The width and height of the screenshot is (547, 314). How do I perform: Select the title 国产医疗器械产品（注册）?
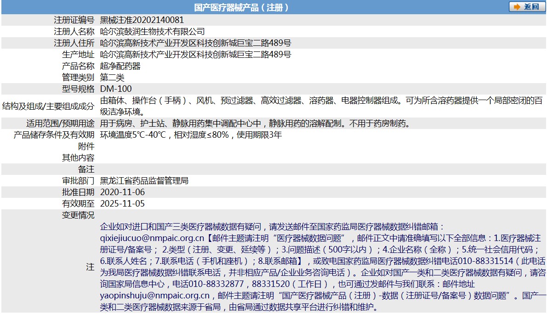(x=241, y=7)
